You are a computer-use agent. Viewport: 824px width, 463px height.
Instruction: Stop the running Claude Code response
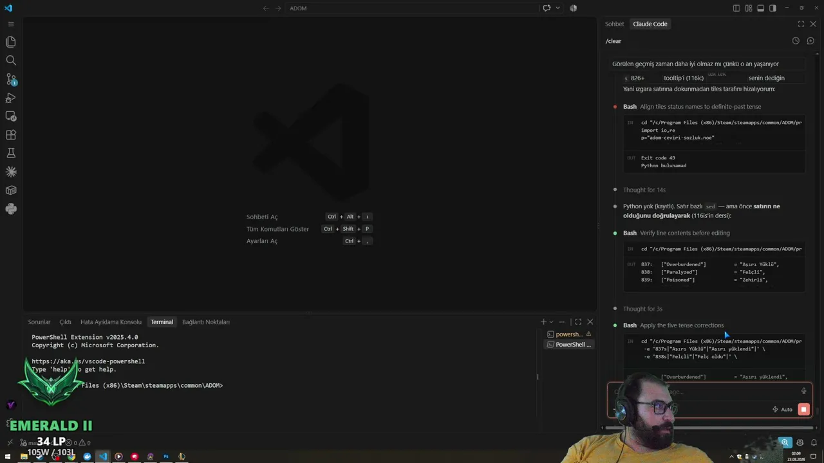803,410
